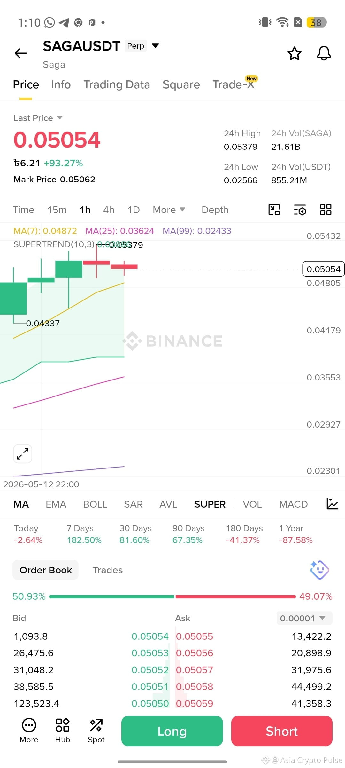This screenshot has height=768, width=345.
Task: Tap bid price 0.05054
Action: click(x=150, y=636)
